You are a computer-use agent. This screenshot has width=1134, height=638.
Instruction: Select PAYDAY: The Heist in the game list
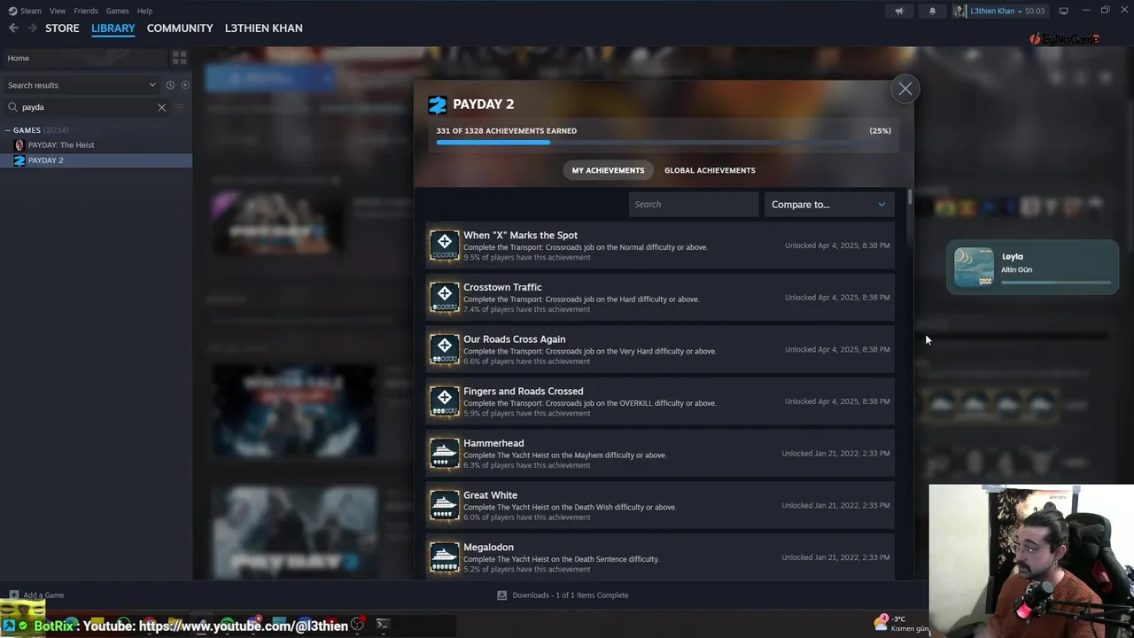tap(96, 144)
